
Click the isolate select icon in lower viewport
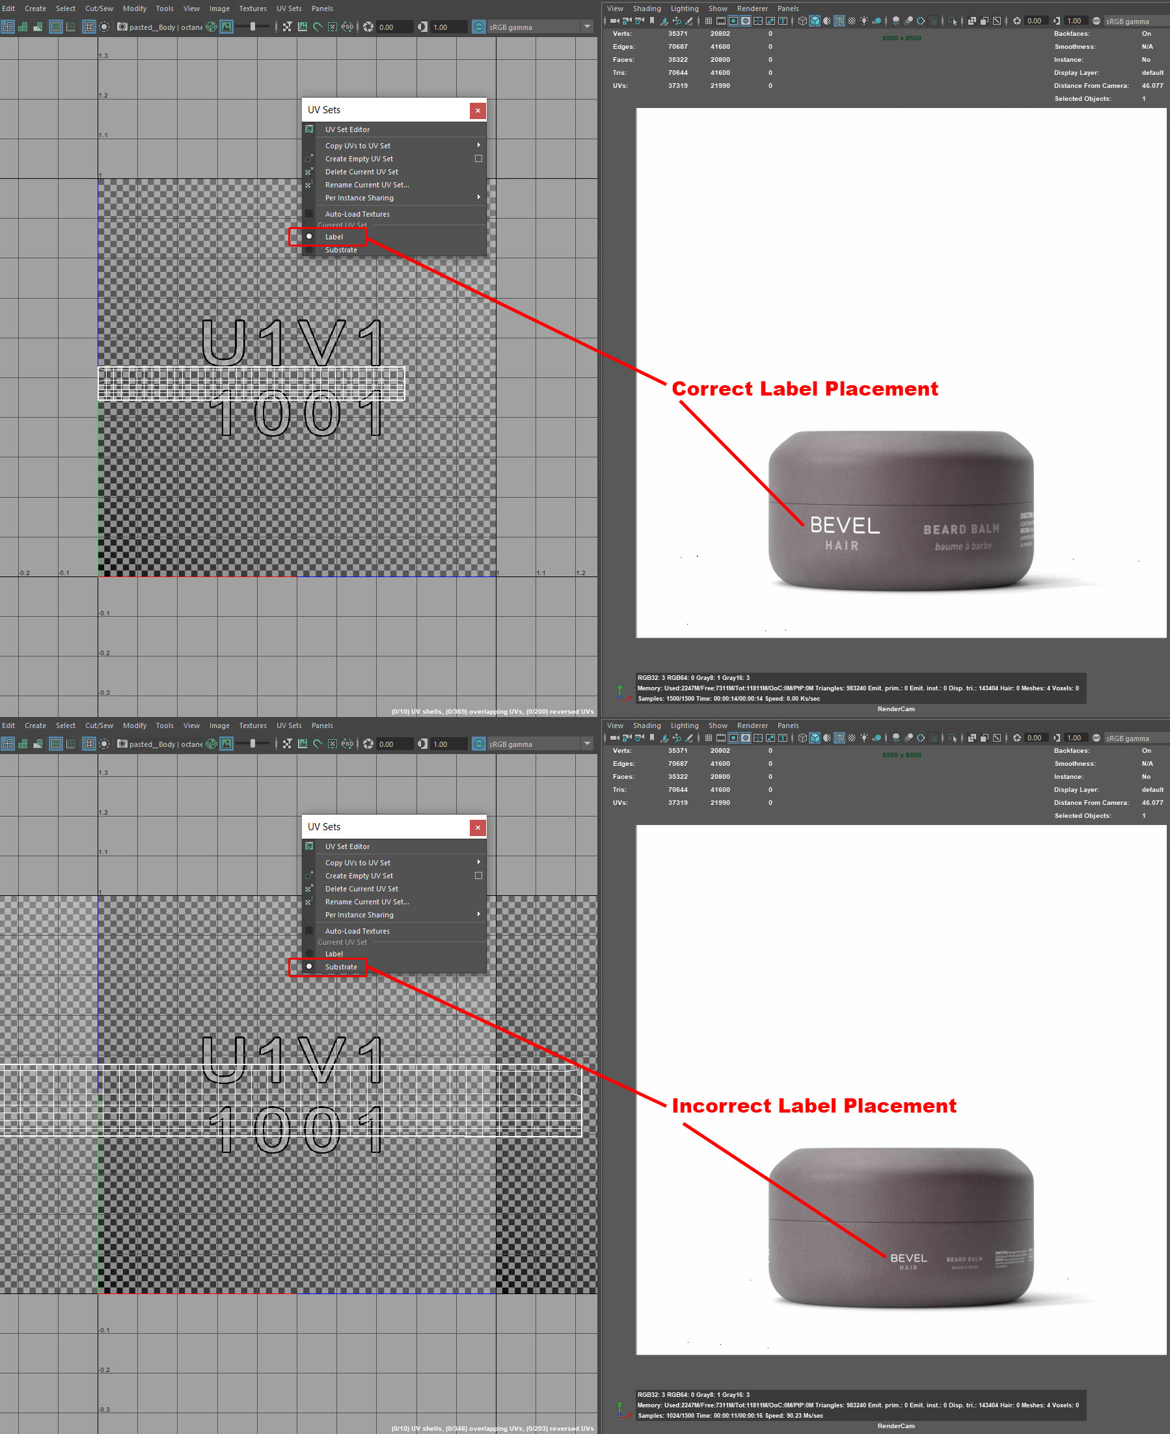point(952,738)
